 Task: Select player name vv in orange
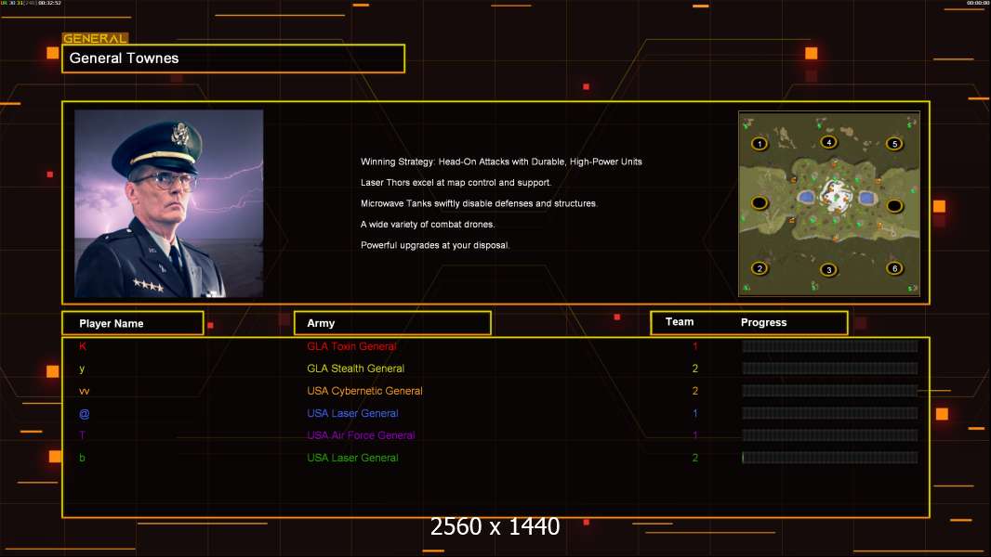point(84,391)
